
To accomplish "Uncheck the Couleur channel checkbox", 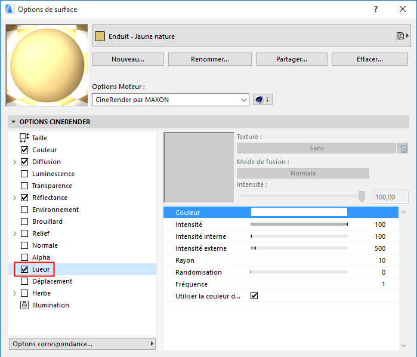I will pos(24,150).
